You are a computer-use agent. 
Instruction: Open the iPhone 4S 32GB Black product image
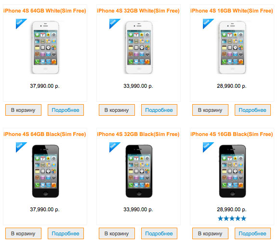pos(139,171)
